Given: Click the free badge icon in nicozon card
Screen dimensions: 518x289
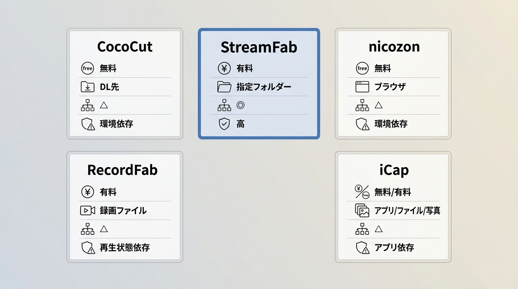Looking at the screenshot, I should coord(362,68).
